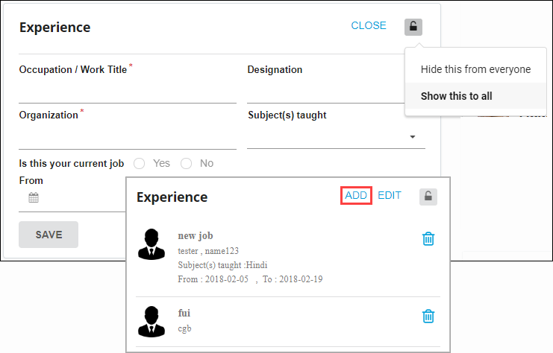Click the lock icon in the Experience form header

[x=413, y=27]
